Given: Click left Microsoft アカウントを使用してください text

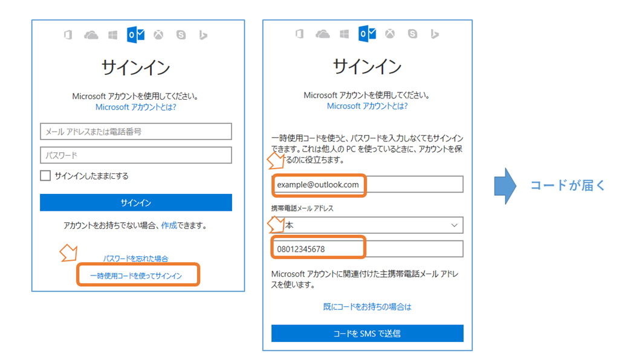Looking at the screenshot, I should (135, 96).
